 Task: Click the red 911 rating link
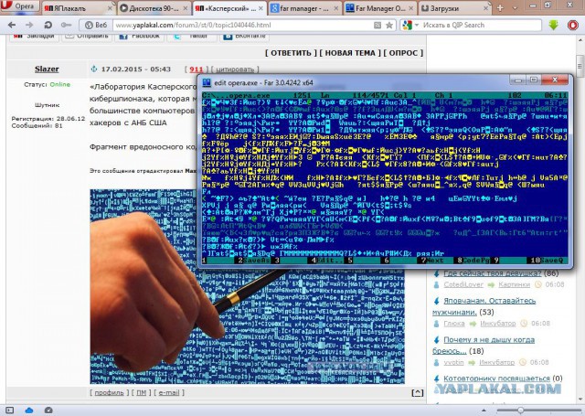196,69
